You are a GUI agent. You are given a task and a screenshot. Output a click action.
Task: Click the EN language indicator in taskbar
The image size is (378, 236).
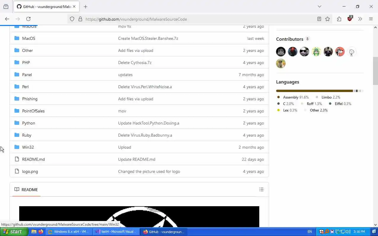pos(309,232)
